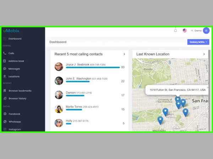The width and height of the screenshot is (213, 159).
Task: Click Damien's avatar photo
Action: click(59, 95)
